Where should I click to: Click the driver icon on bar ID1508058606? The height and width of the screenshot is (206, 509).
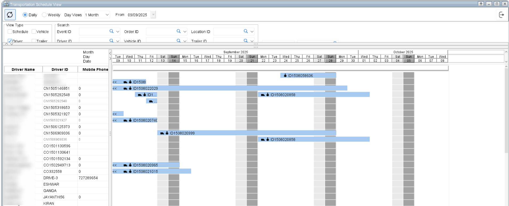(x=285, y=76)
